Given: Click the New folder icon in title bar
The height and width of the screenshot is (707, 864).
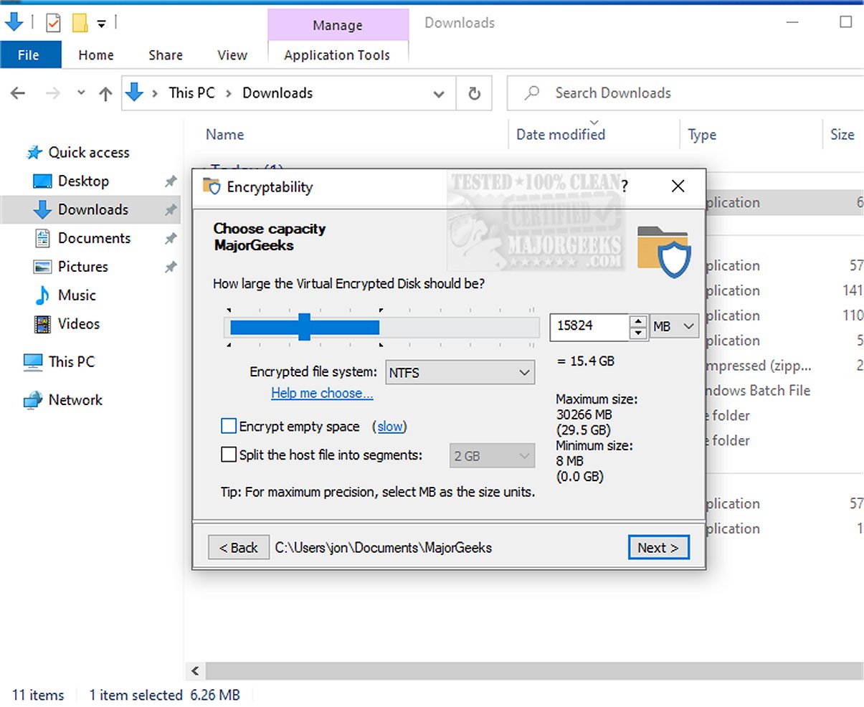Looking at the screenshot, I should 80,24.
